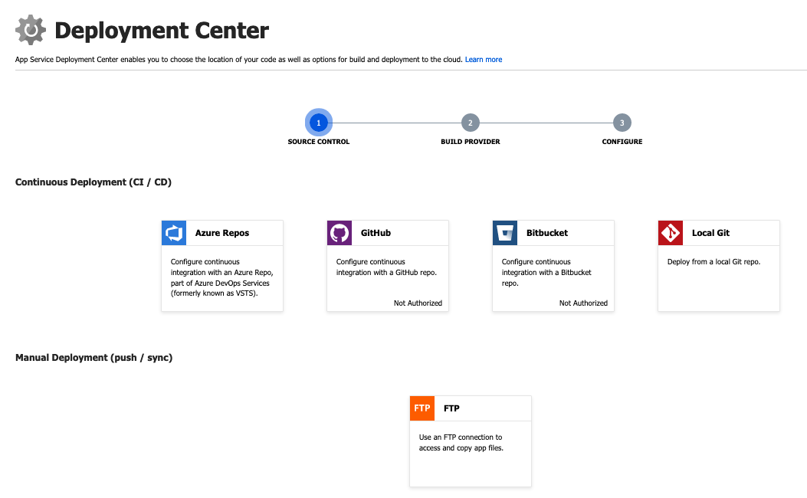The height and width of the screenshot is (498, 807).
Task: Open the Learn more link
Action: (484, 60)
